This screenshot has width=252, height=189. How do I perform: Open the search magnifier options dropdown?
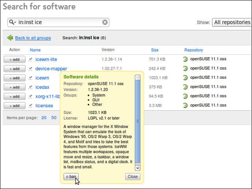13,22
